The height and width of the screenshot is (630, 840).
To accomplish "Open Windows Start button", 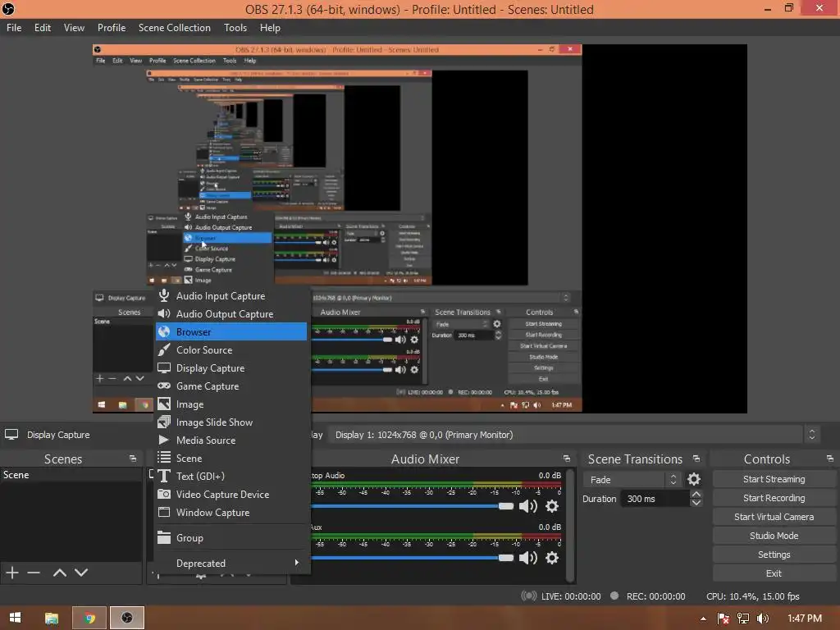I will [x=15, y=618].
